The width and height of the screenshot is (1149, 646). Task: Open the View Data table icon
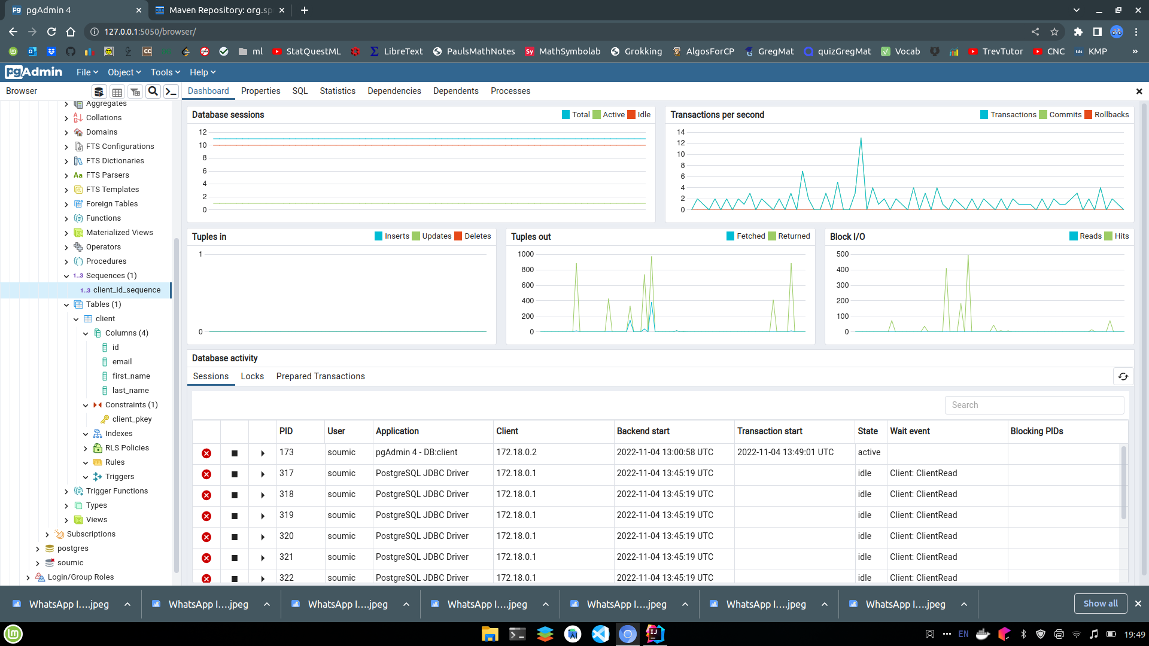tap(117, 92)
